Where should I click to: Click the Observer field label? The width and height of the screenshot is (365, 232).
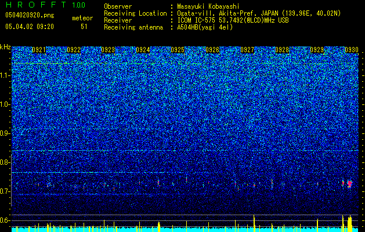(118, 6)
